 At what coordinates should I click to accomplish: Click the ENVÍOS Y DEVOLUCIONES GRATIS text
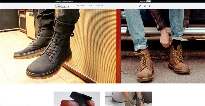pos(64,1)
